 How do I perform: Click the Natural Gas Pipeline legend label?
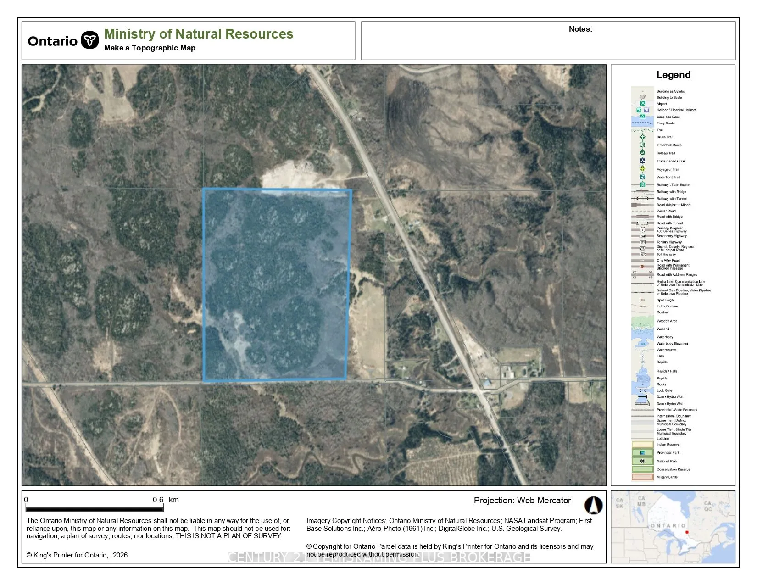coord(684,292)
